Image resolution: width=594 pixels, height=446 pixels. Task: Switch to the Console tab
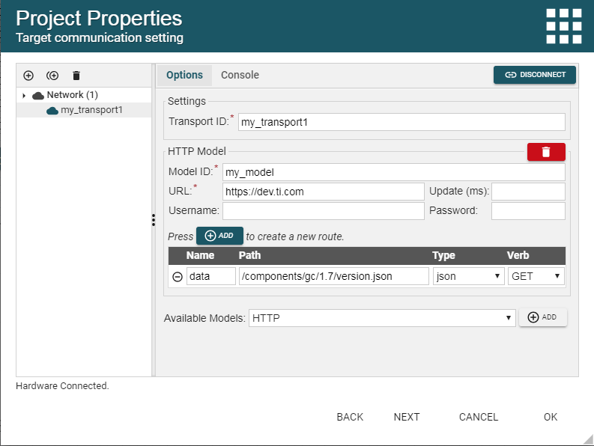click(x=240, y=75)
